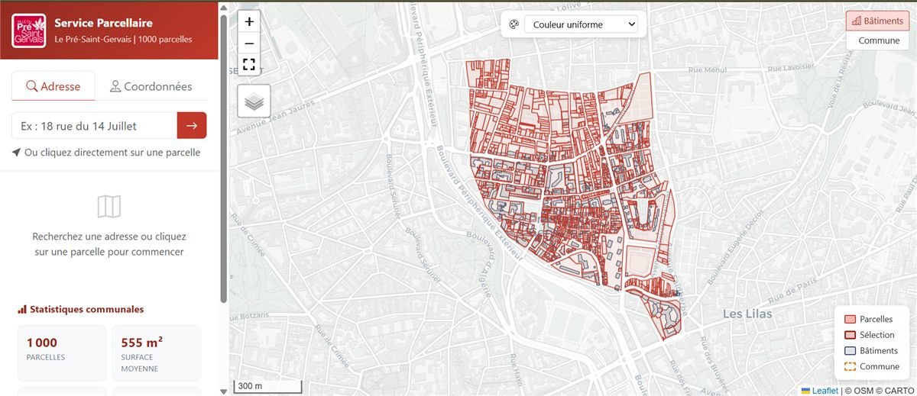This screenshot has height=396, width=917.
Task: Toggle the Commune layer button
Action: coord(879,40)
